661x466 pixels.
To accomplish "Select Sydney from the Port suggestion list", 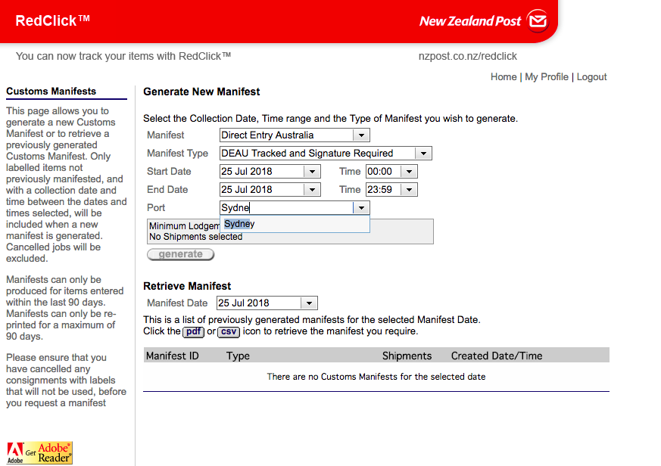I will 295,224.
